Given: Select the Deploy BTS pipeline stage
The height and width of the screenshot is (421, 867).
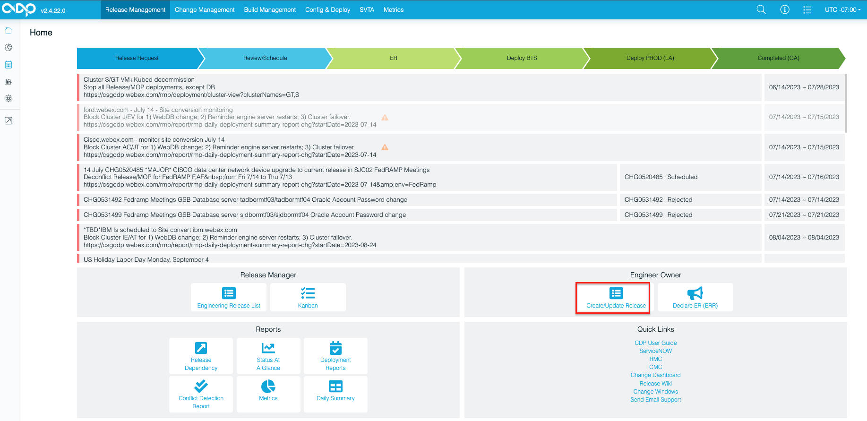Looking at the screenshot, I should (522, 58).
